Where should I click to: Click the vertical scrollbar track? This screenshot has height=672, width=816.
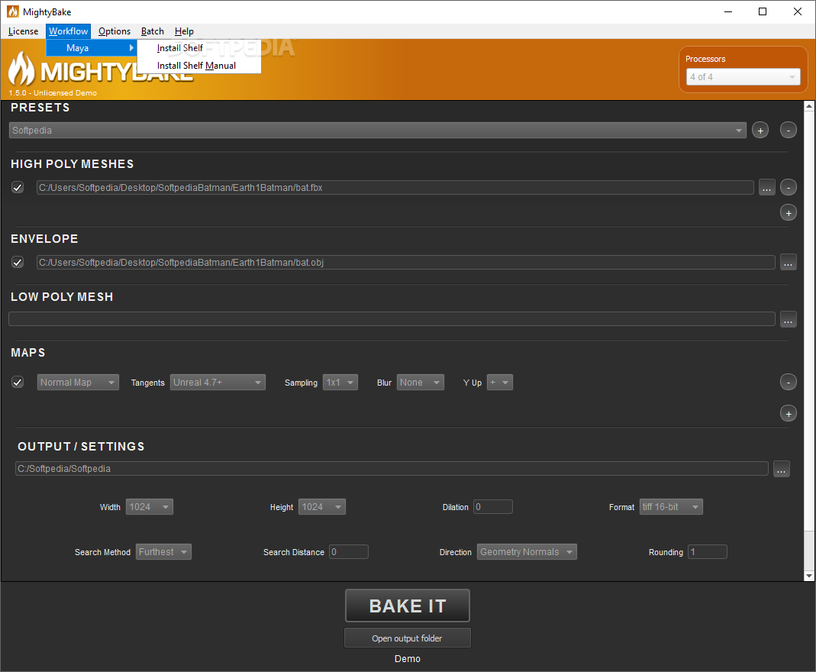click(x=808, y=552)
